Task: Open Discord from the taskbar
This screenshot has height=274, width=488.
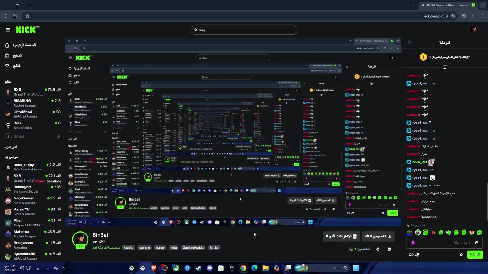Action: (209, 268)
